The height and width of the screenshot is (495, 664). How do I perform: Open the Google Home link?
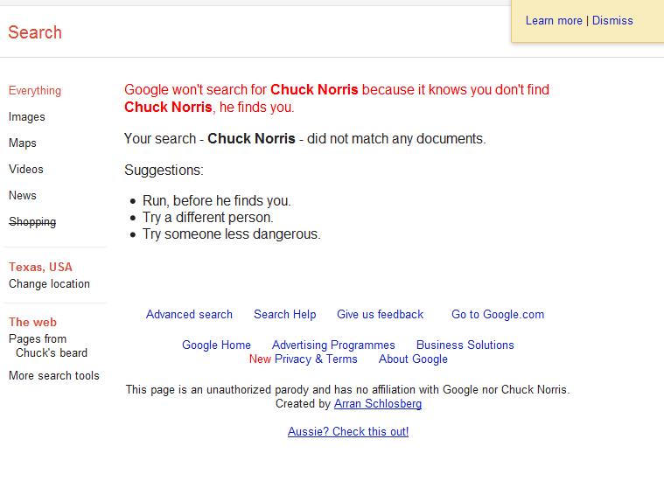216,345
